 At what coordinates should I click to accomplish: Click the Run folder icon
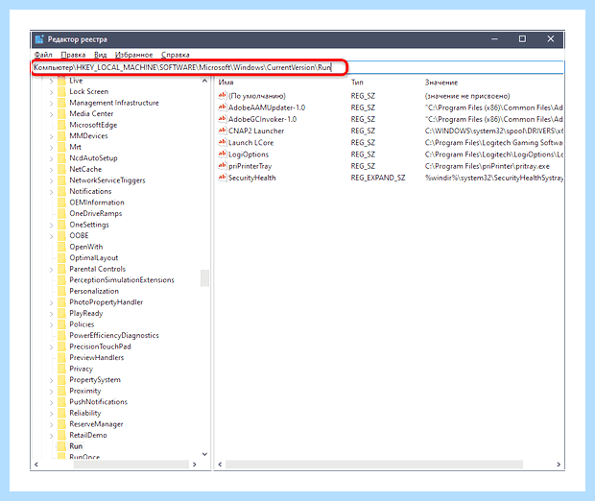(x=61, y=446)
